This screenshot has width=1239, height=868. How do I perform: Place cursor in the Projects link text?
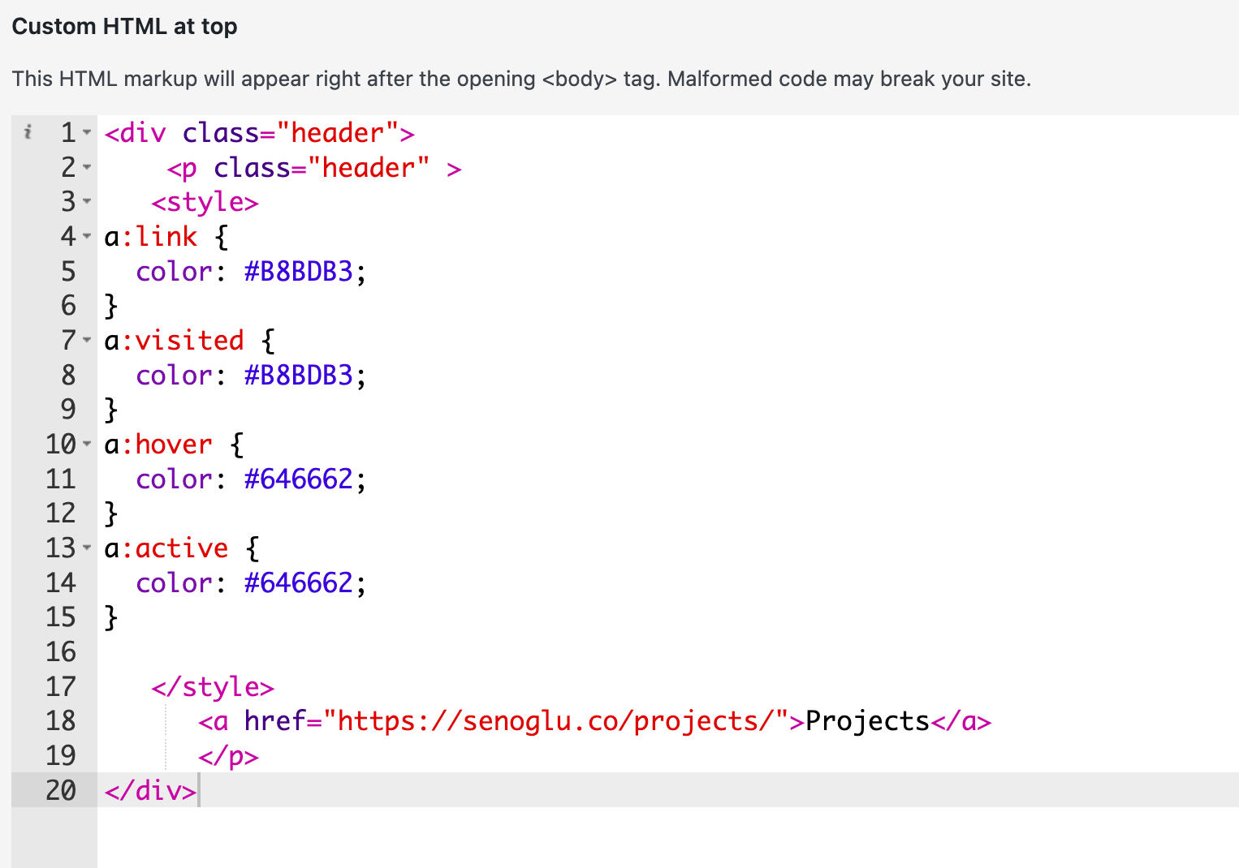coord(866,721)
